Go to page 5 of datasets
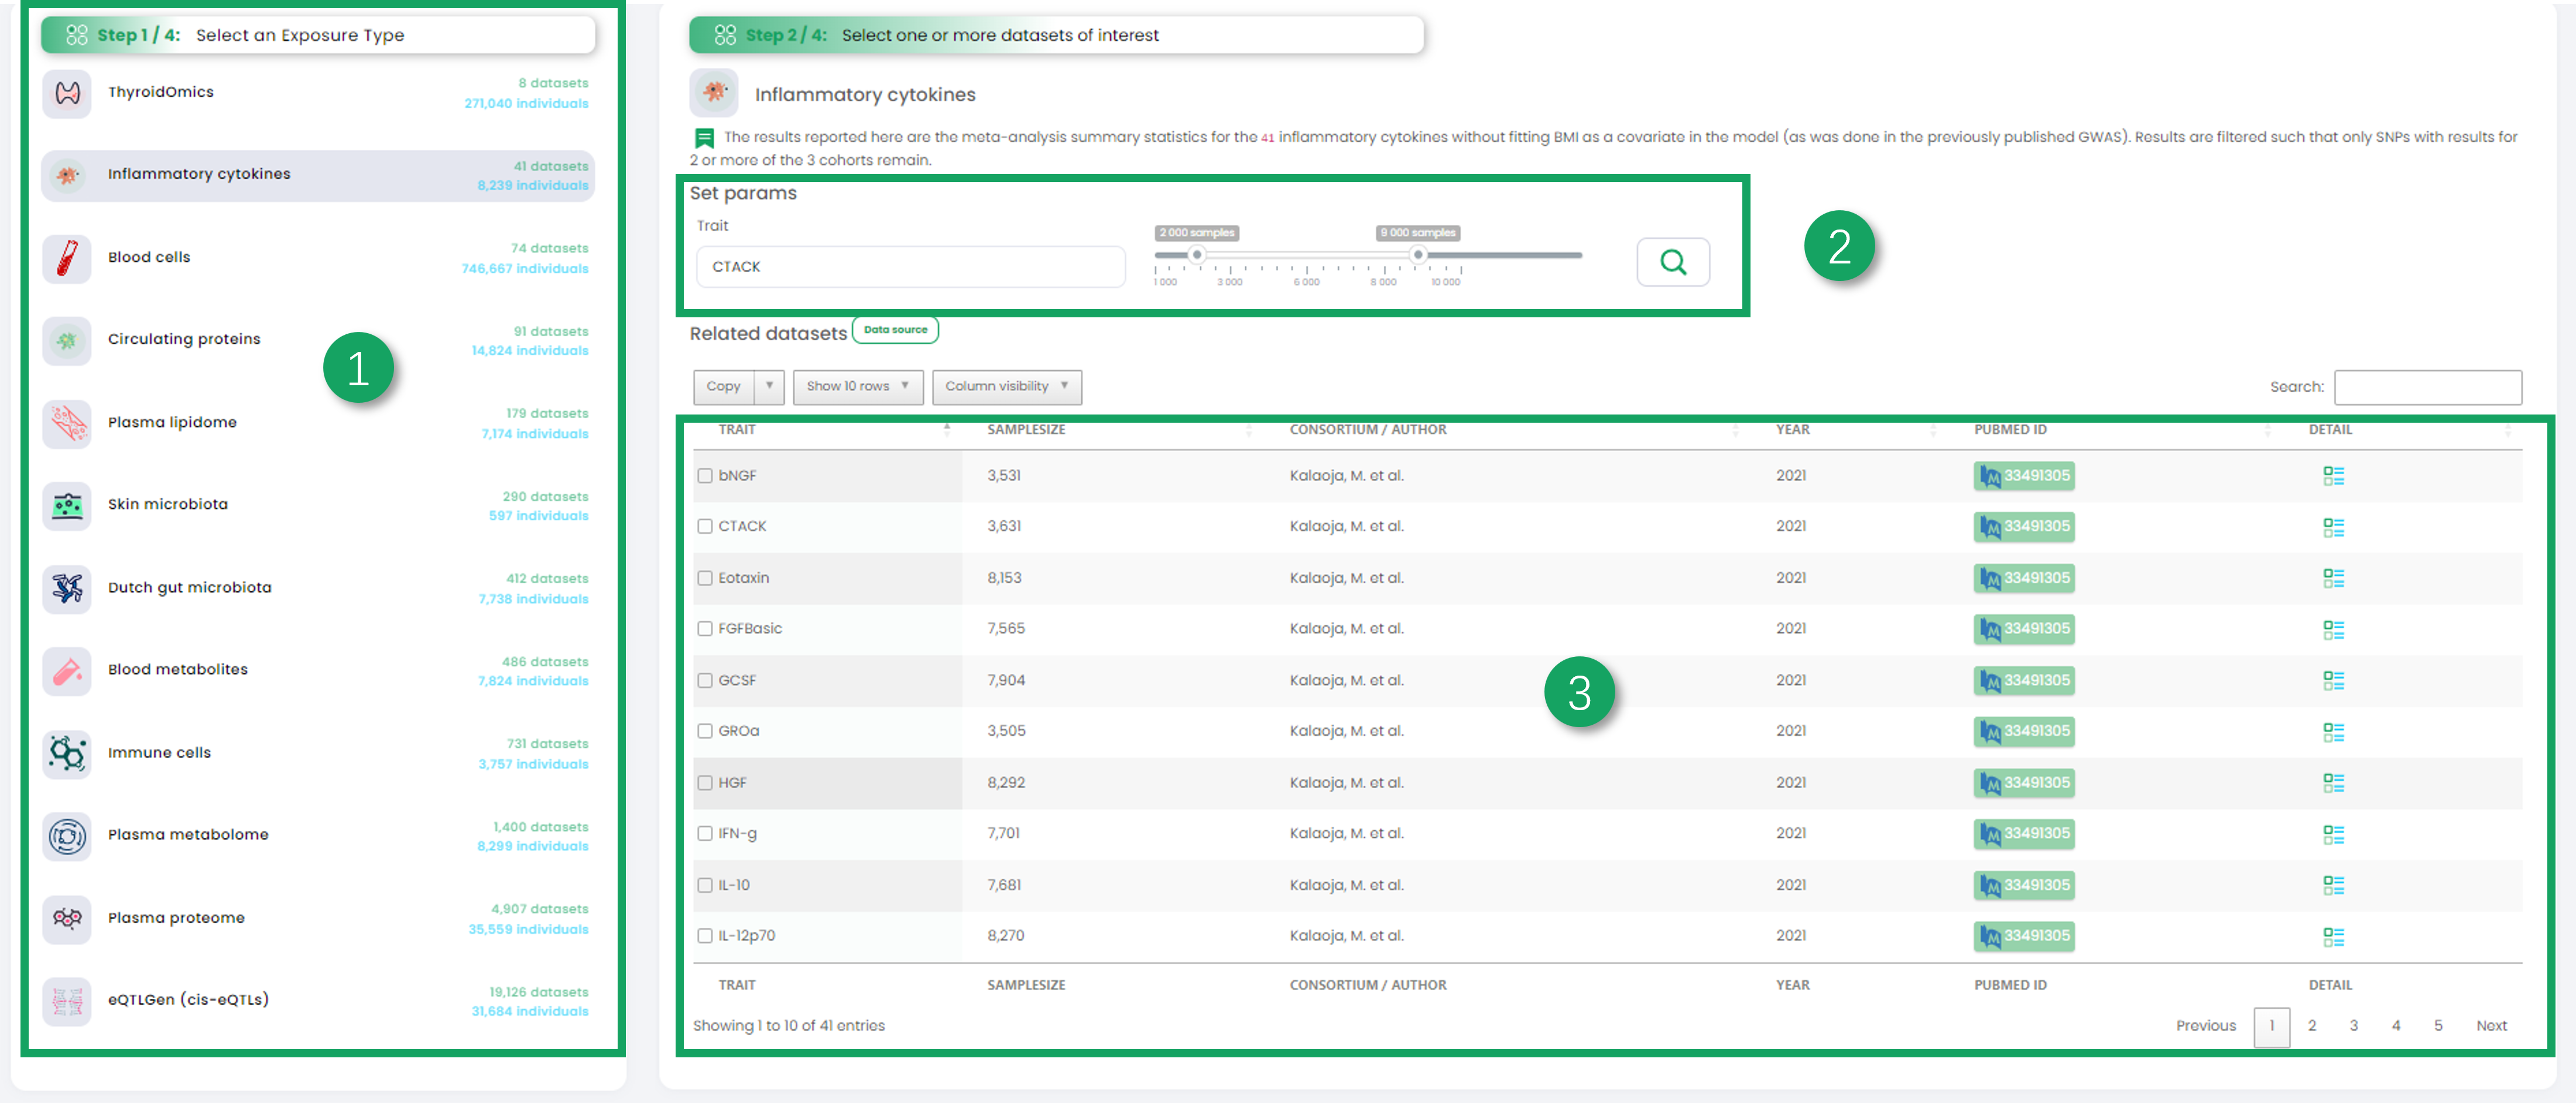The height and width of the screenshot is (1103, 2576). pyautogui.click(x=2437, y=1026)
